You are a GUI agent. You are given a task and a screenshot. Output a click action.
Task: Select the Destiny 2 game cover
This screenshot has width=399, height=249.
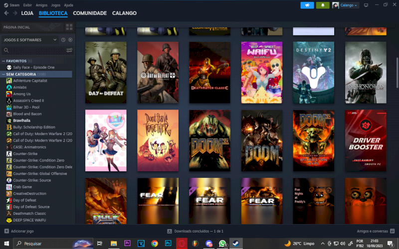click(x=313, y=73)
